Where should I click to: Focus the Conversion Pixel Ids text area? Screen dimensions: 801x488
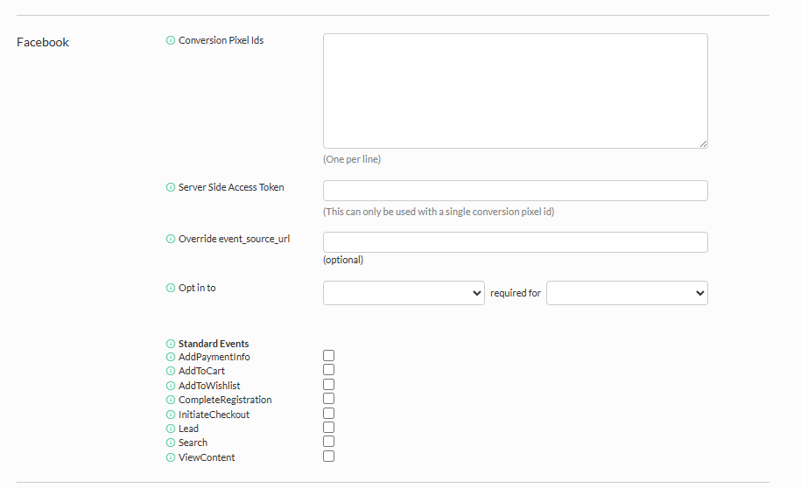click(x=516, y=91)
